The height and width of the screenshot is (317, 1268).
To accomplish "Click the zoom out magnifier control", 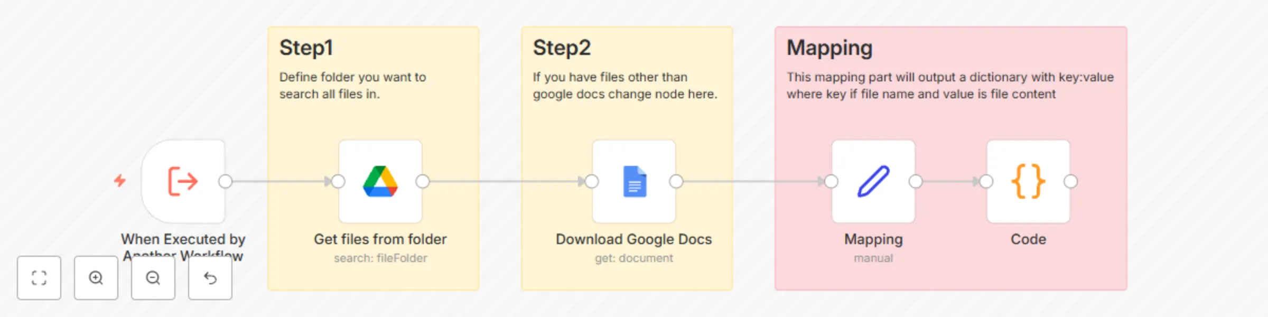I will click(x=153, y=278).
